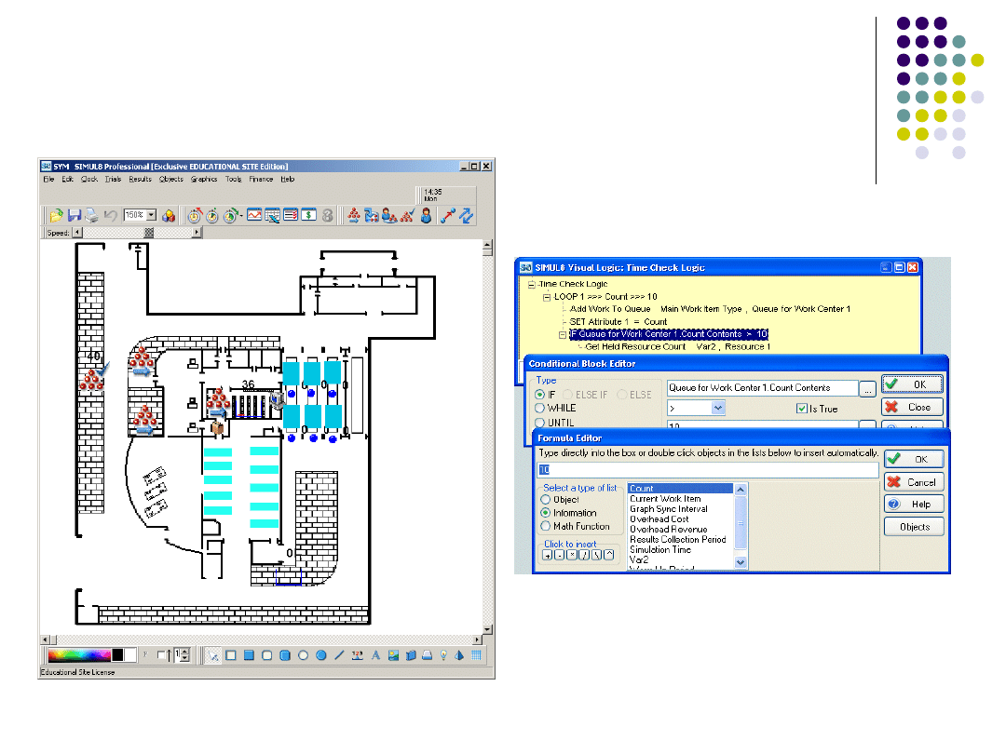Viewport: 1006px width, 754px height.
Task: Toggle the small checkbox in the drawing toolbar
Action: click(x=161, y=655)
